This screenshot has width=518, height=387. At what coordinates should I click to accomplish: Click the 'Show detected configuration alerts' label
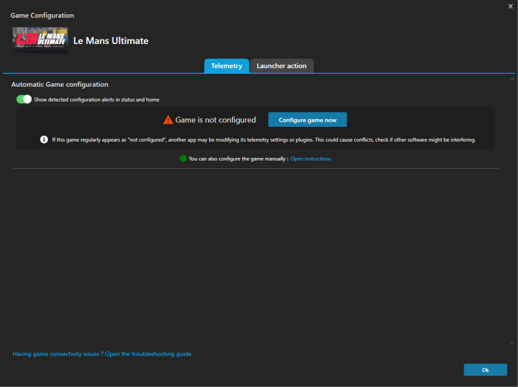(x=96, y=100)
